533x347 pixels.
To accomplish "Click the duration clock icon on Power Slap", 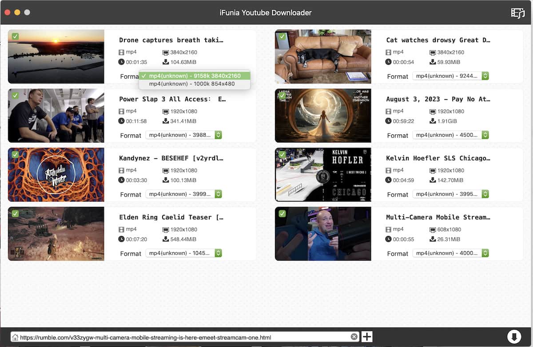I will 122,121.
